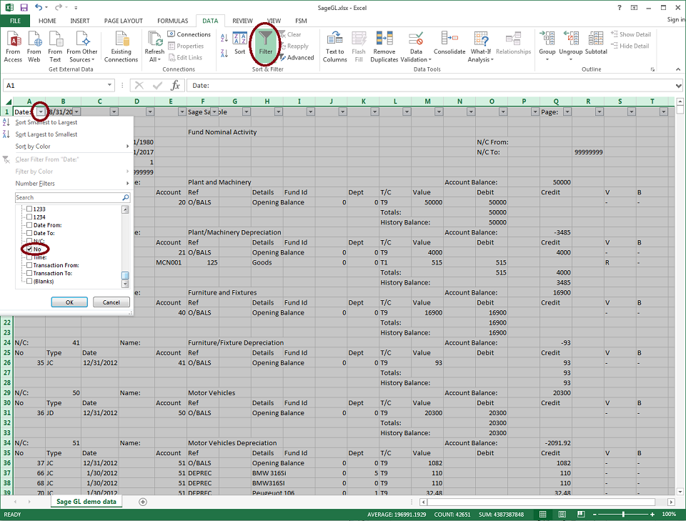
Task: Click zoom out minus button
Action: pyautogui.click(x=595, y=515)
